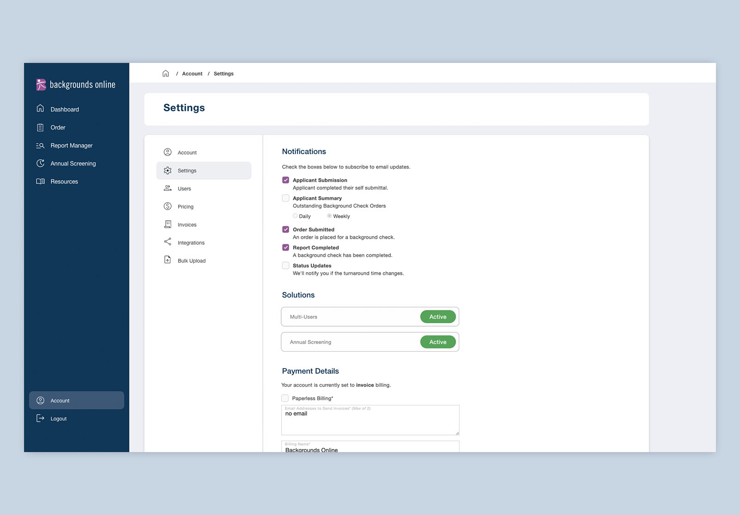Click the Account breadcrumb link
The height and width of the screenshot is (515, 740).
click(192, 74)
